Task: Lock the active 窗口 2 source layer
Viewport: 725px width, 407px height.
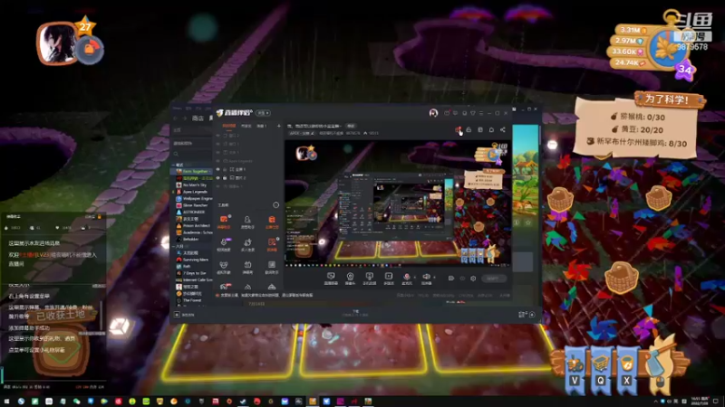Action: (225, 177)
